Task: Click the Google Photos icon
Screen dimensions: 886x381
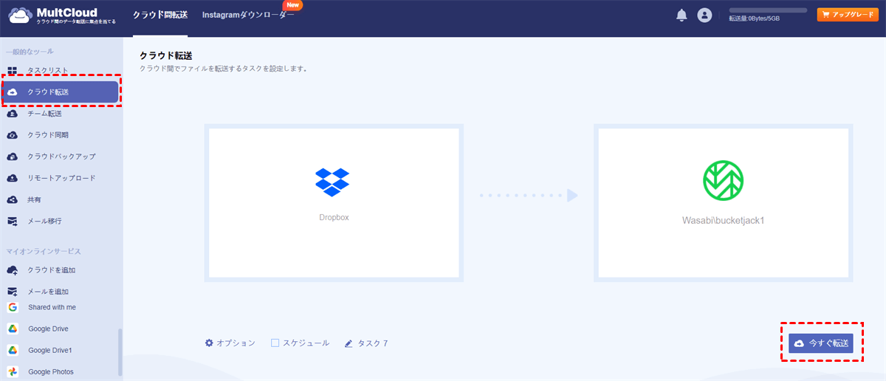Action: [x=13, y=371]
